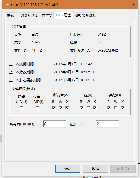The width and height of the screenshot is (140, 178).
Task: Uncheck owner (所有者) W permission
Action: coord(61,108)
